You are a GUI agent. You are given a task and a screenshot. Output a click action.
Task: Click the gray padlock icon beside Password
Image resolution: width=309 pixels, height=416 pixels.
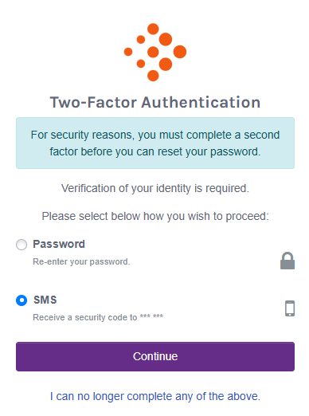point(287,261)
